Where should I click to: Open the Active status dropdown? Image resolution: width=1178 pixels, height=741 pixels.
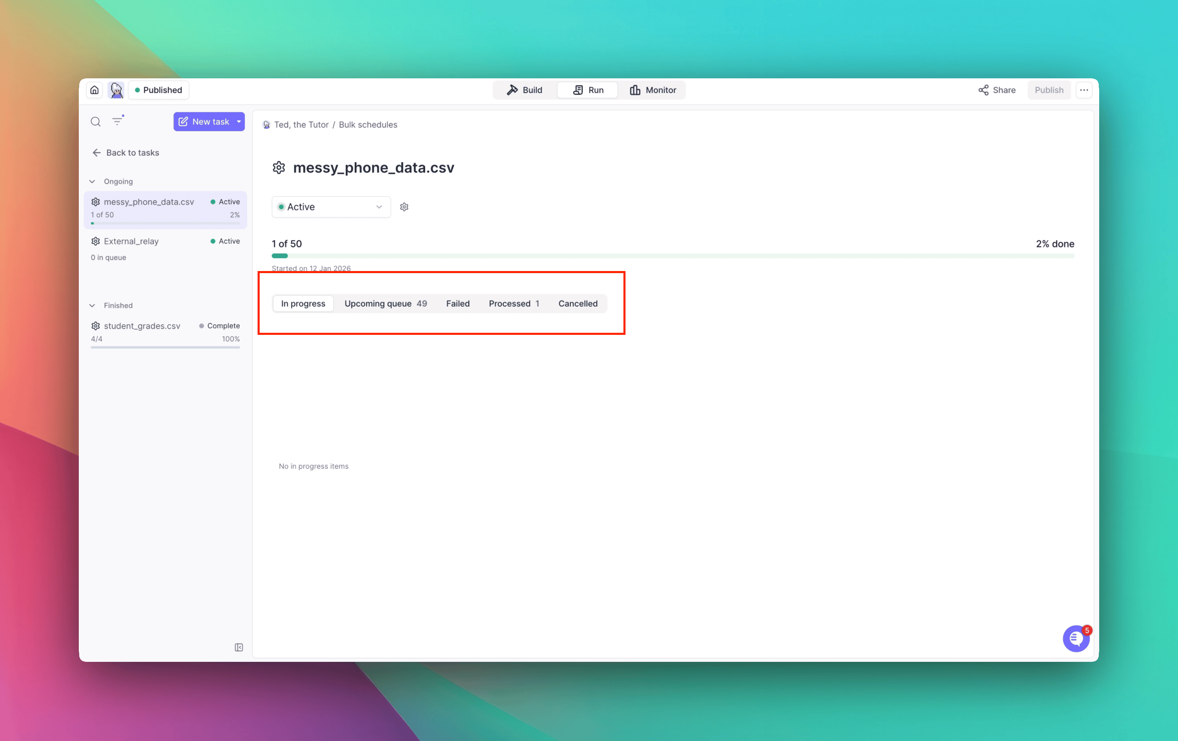[331, 207]
